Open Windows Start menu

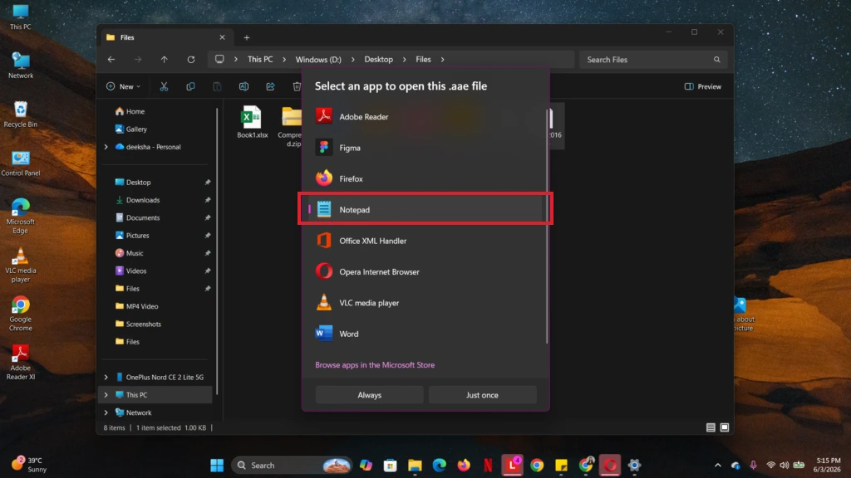[217, 466]
